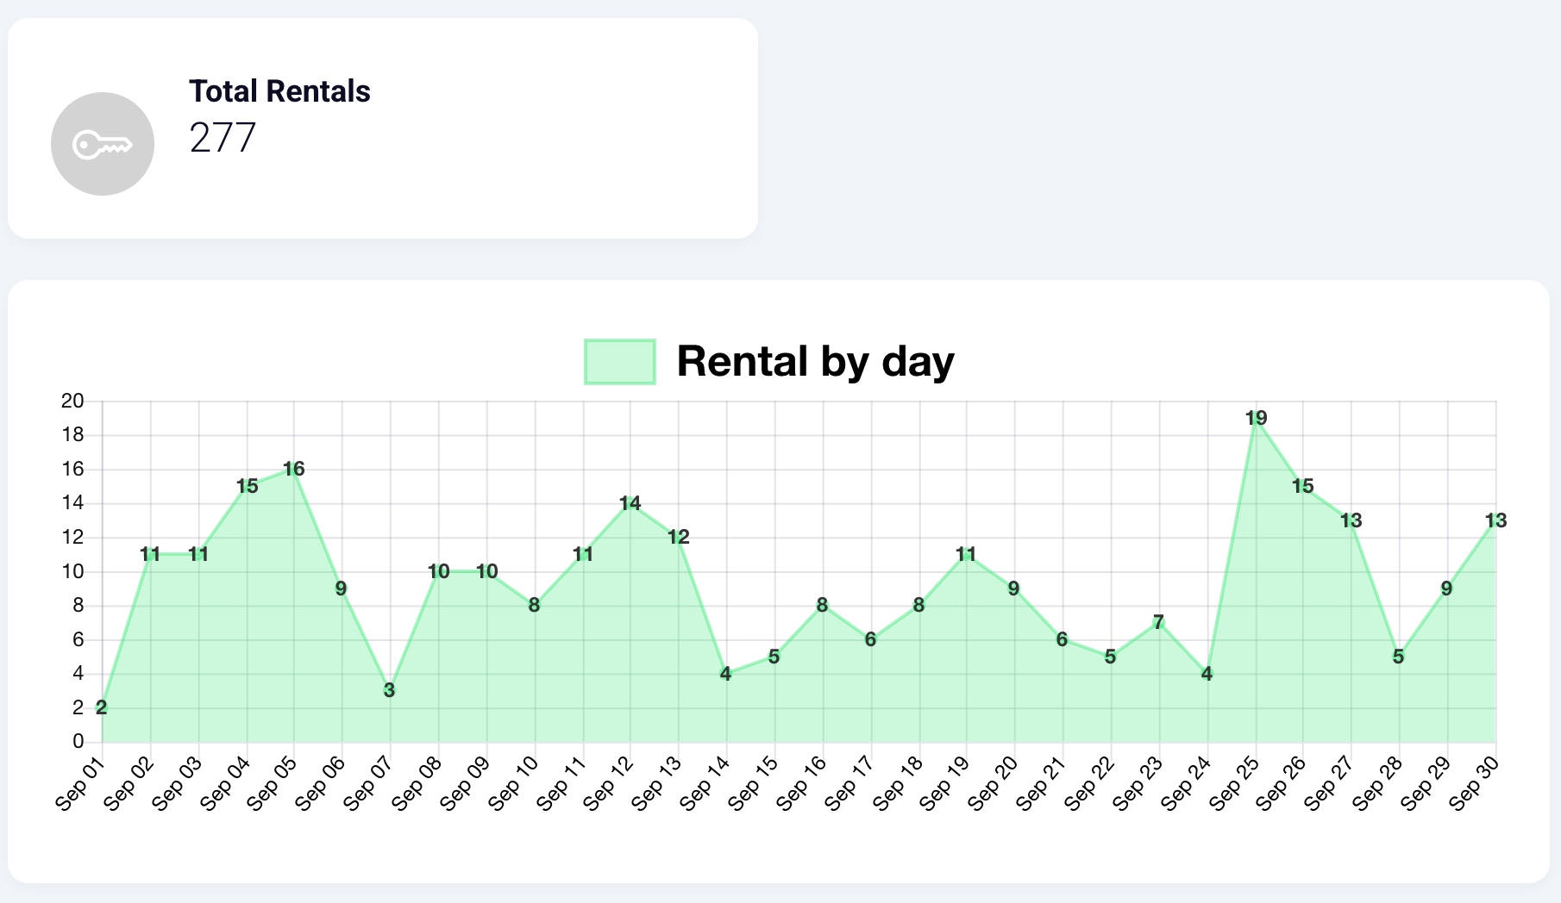Click the Rental by day legend label

(x=815, y=361)
